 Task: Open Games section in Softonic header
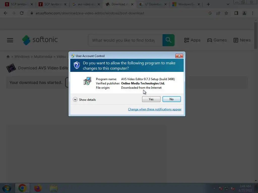[x=217, y=40]
